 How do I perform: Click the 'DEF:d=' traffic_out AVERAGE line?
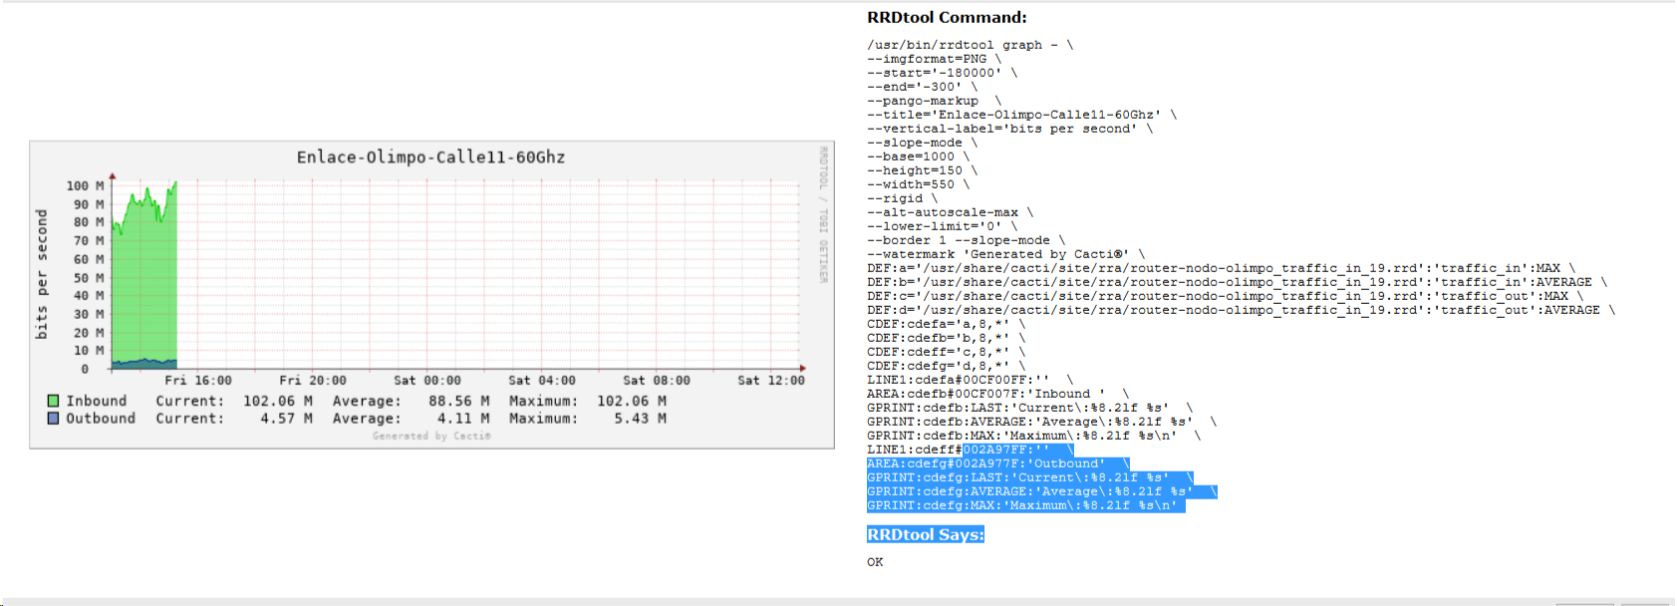pyautogui.click(x=1242, y=310)
